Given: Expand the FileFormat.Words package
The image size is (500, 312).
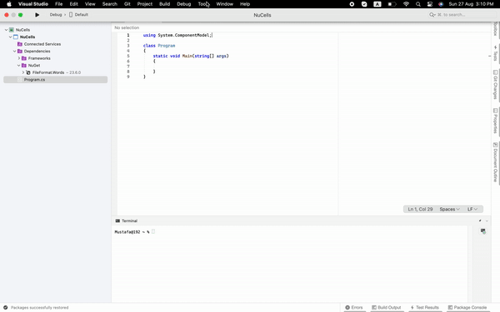Looking at the screenshot, I should pos(23,72).
